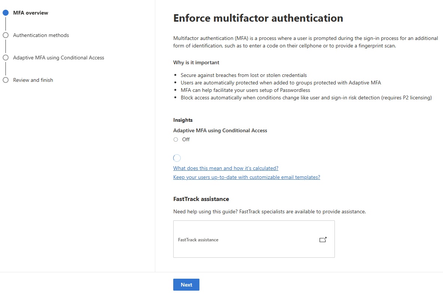Open 'What does this mean' link

pyautogui.click(x=226, y=168)
